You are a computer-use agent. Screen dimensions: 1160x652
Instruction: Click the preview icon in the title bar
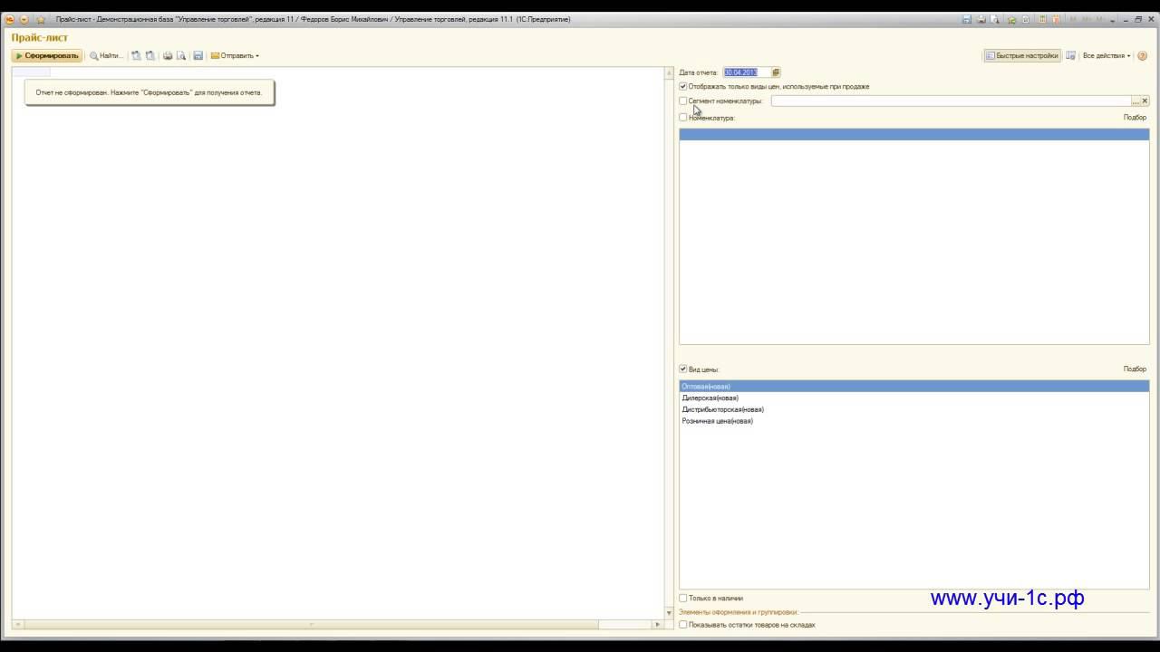(994, 19)
